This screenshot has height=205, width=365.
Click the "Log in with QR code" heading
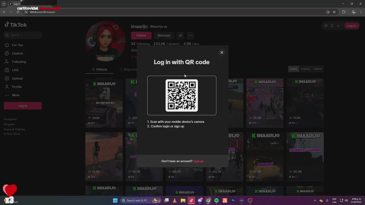(x=182, y=62)
